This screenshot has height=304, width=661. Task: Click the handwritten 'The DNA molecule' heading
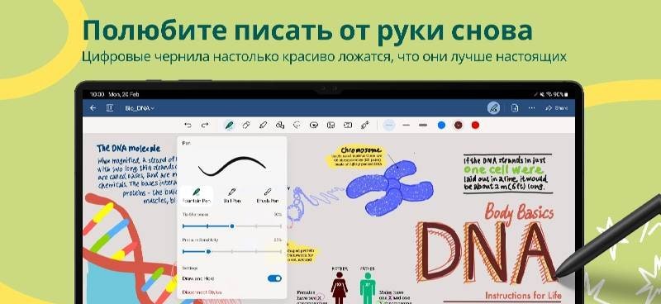(x=129, y=148)
